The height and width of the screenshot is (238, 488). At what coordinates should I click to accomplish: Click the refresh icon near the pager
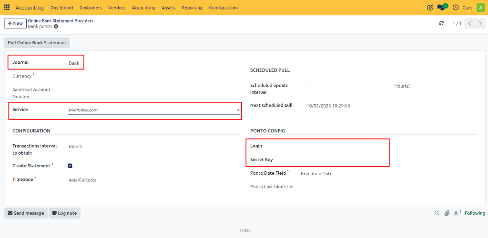tap(441, 23)
